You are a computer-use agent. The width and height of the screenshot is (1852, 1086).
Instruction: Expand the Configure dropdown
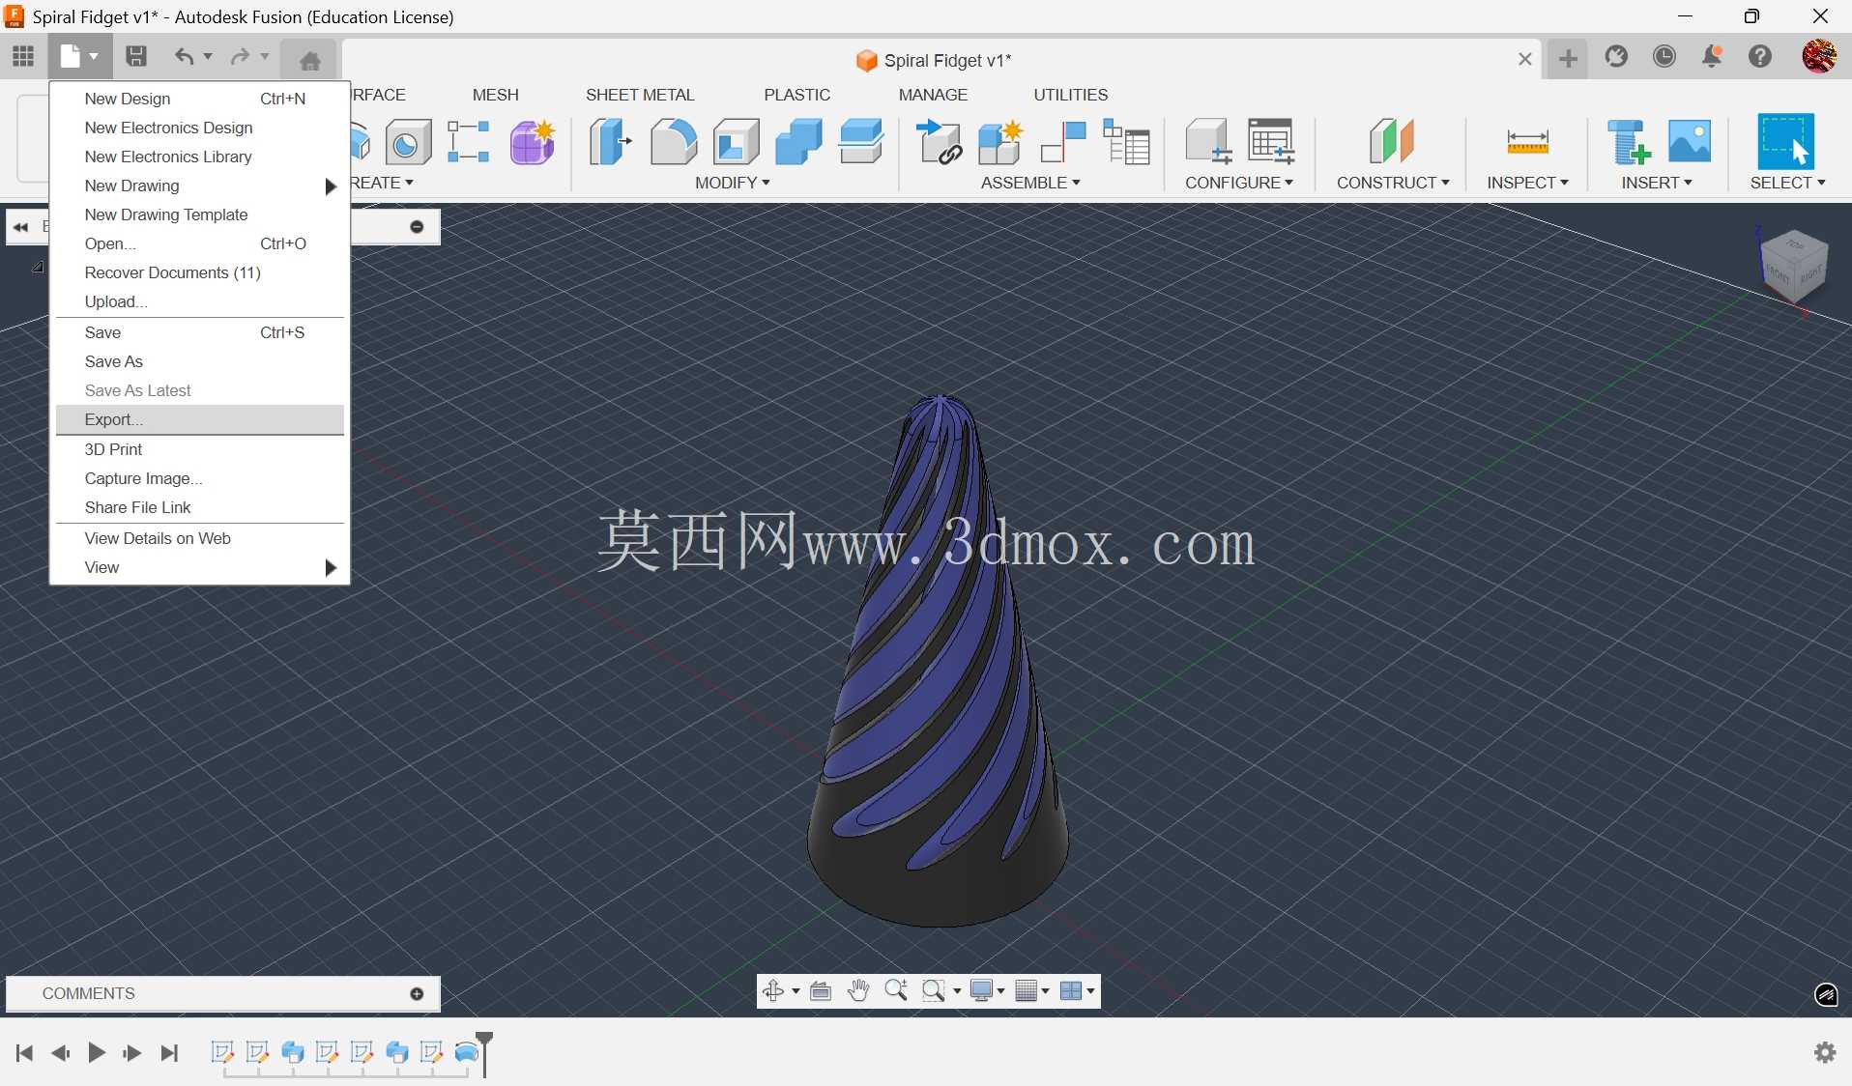click(x=1239, y=183)
